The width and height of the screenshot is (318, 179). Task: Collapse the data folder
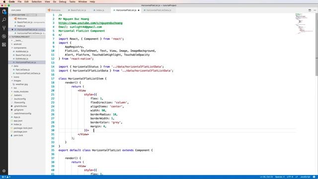[16, 66]
